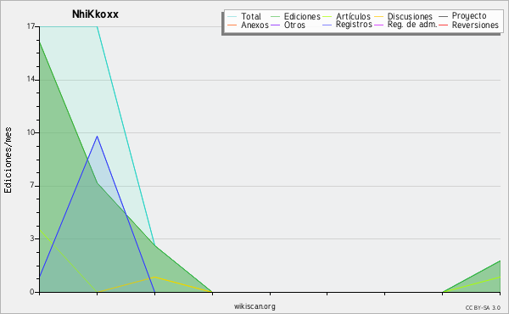Click the CC BY-SA 3.0 license text

483,308
